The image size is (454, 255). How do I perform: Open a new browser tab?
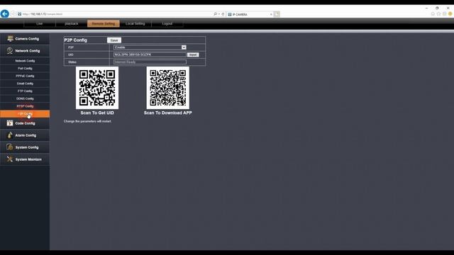(277, 14)
